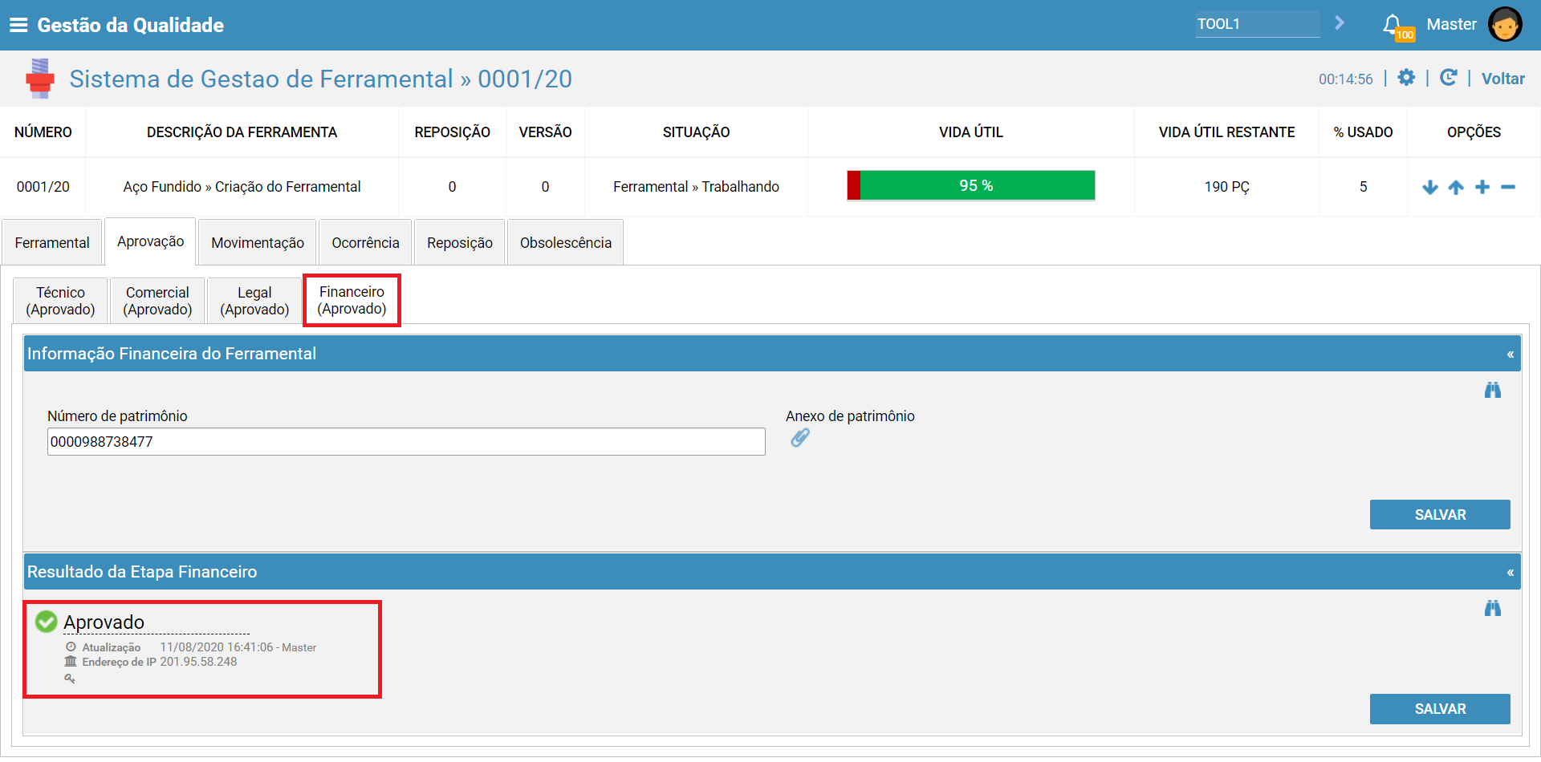The image size is (1541, 762).
Task: Click the Gestão da Qualidade title
Action: [x=131, y=25]
